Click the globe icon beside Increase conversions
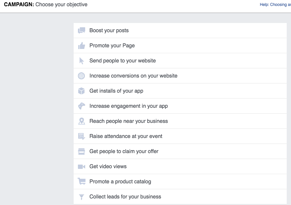 (x=81, y=76)
